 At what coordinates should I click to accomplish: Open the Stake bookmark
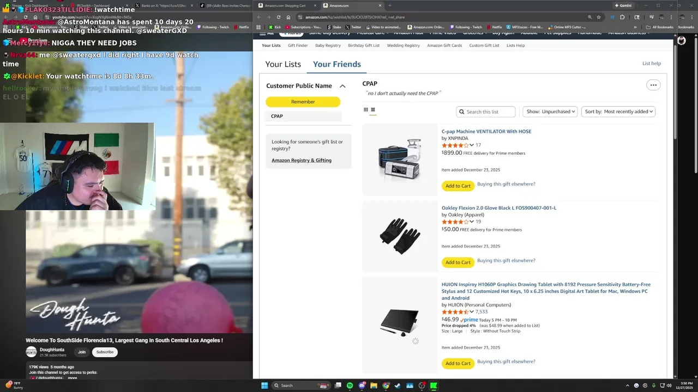[x=335, y=27]
